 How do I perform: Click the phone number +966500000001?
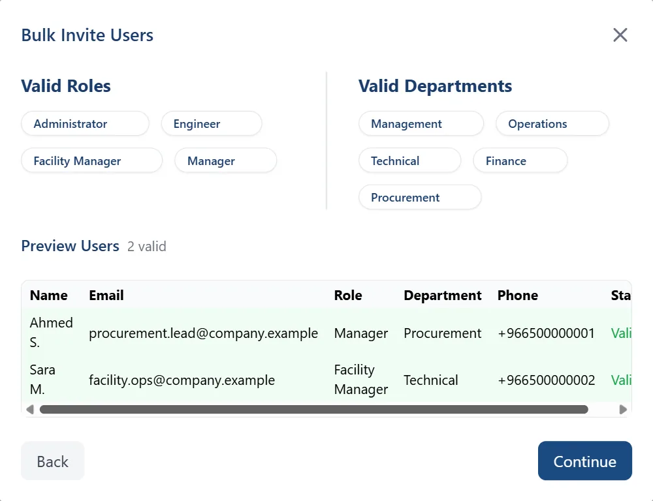[546, 333]
